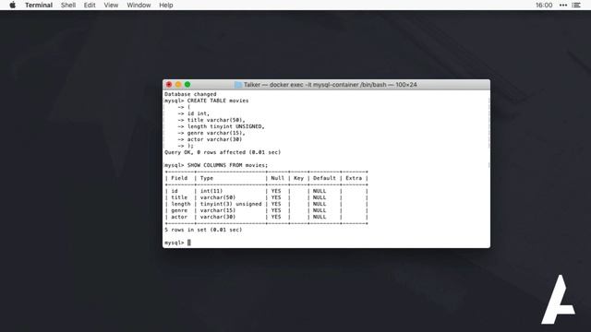Click the 'id int,' line
This screenshot has width=591, height=332.
[193, 113]
